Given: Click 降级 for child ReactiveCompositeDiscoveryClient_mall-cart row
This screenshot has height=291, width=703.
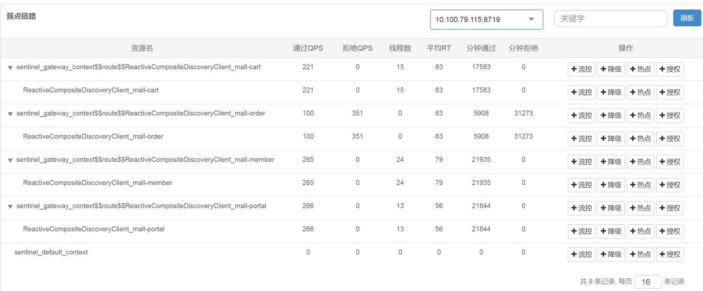Looking at the screenshot, I should tap(611, 93).
